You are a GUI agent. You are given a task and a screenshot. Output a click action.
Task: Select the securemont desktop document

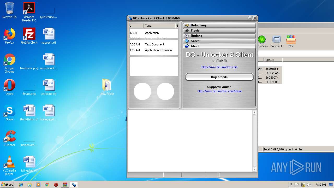49,62
